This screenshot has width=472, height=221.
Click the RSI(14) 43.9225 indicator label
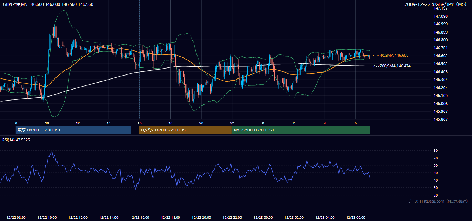tap(16, 140)
